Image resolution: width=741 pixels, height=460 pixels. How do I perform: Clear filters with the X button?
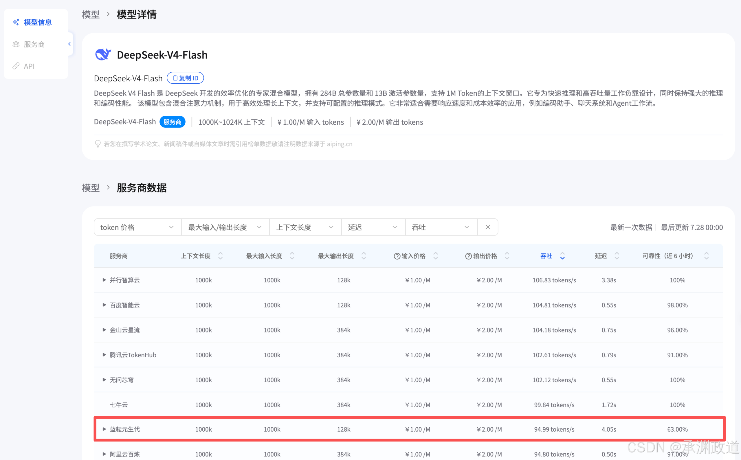point(487,227)
